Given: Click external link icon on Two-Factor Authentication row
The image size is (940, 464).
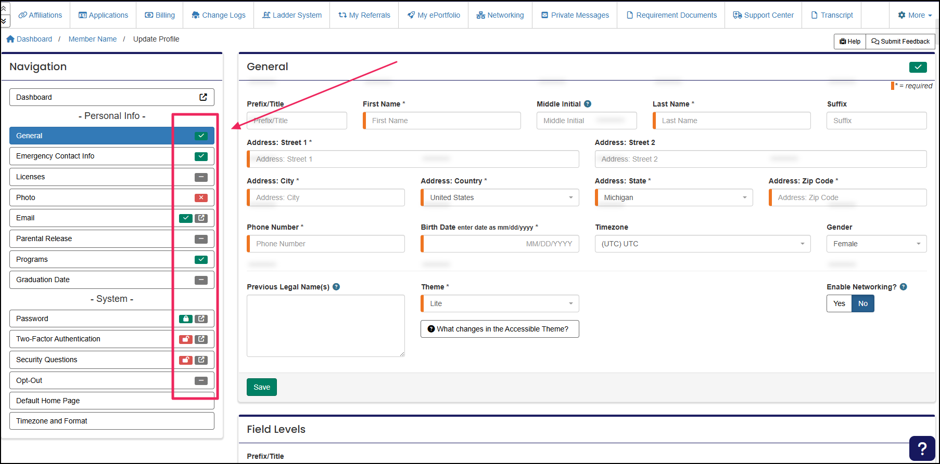Looking at the screenshot, I should pos(201,339).
